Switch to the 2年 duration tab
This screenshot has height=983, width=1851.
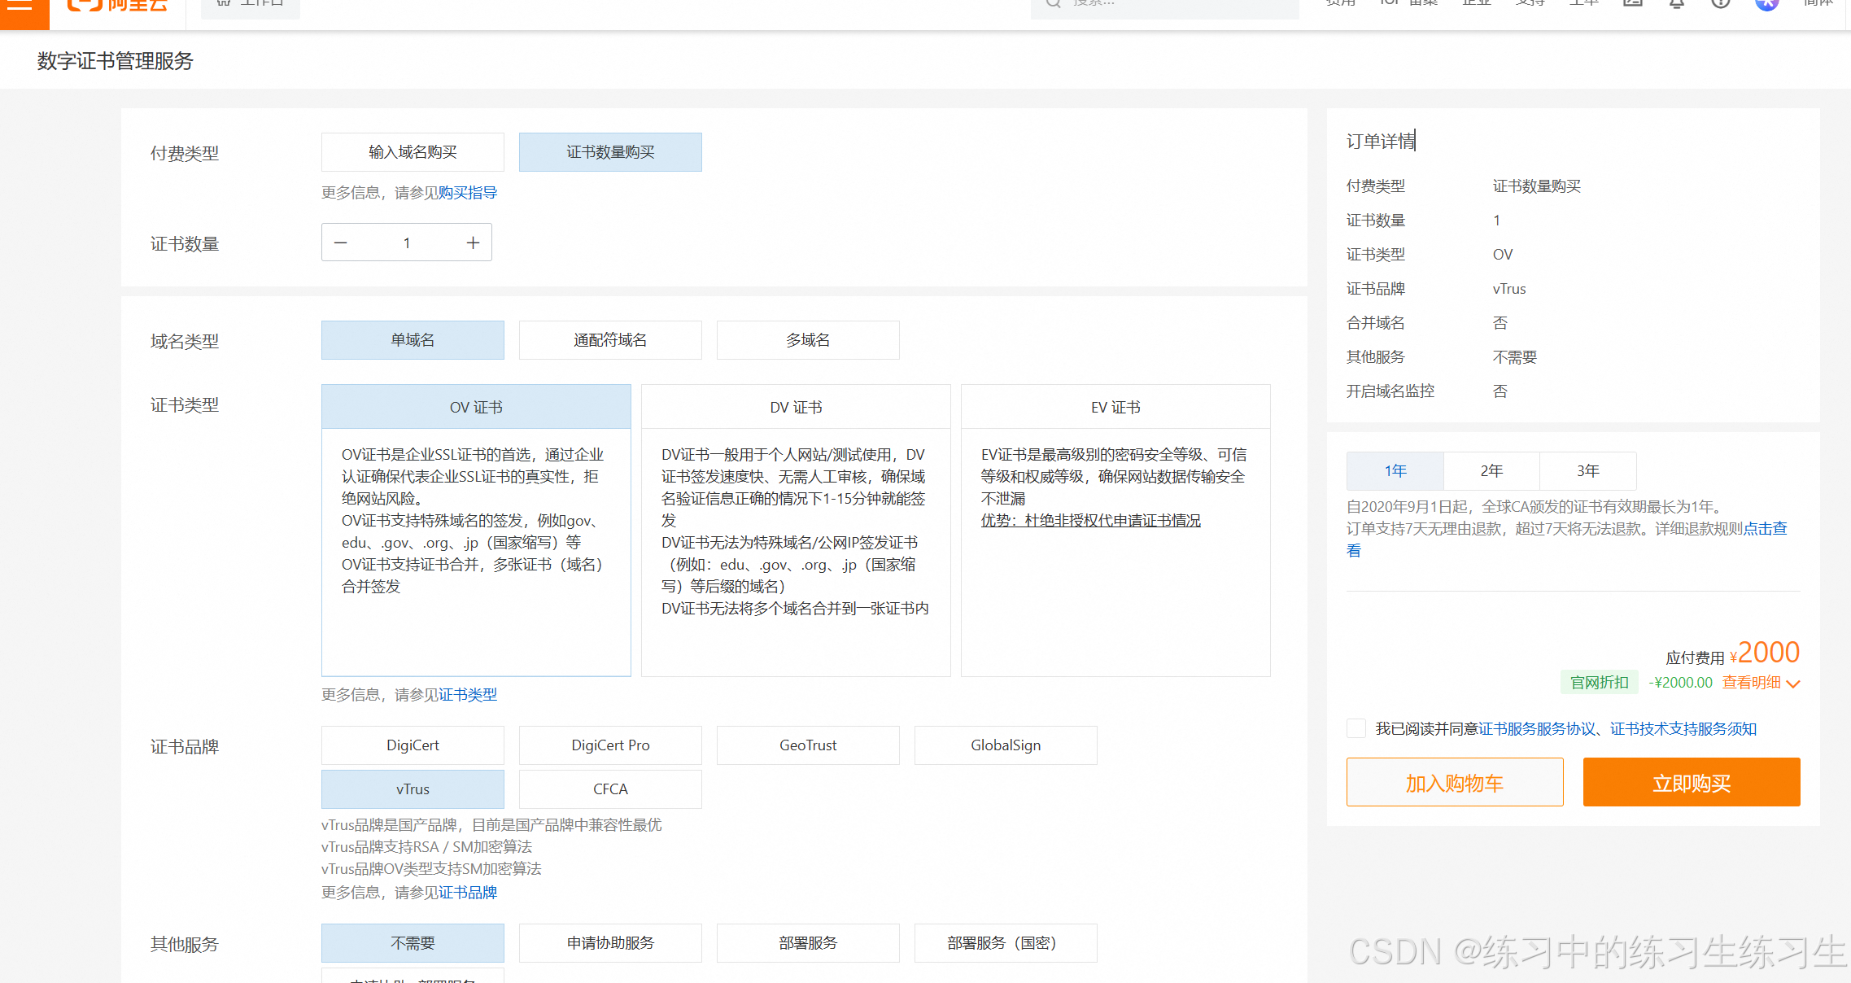click(1491, 471)
